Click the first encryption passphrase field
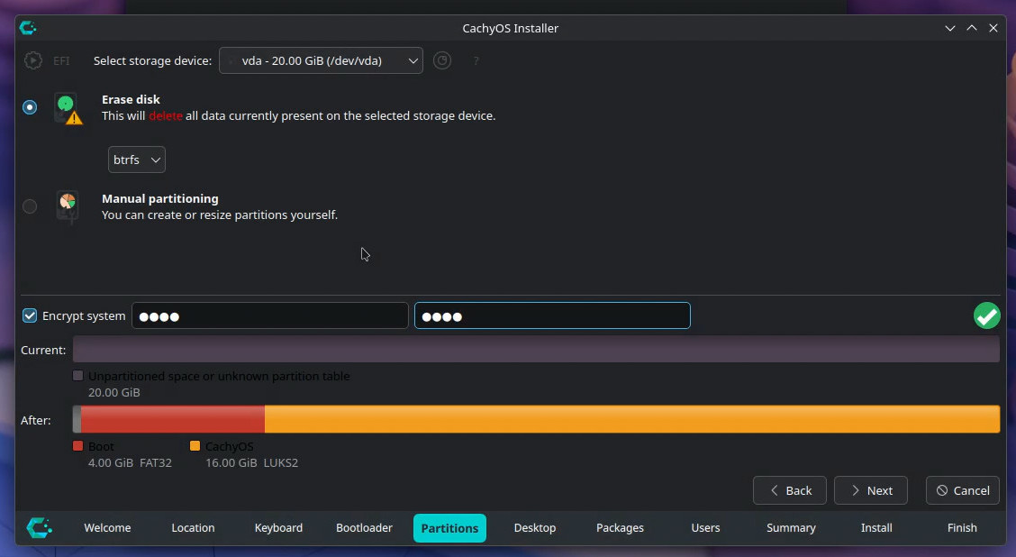 click(270, 315)
